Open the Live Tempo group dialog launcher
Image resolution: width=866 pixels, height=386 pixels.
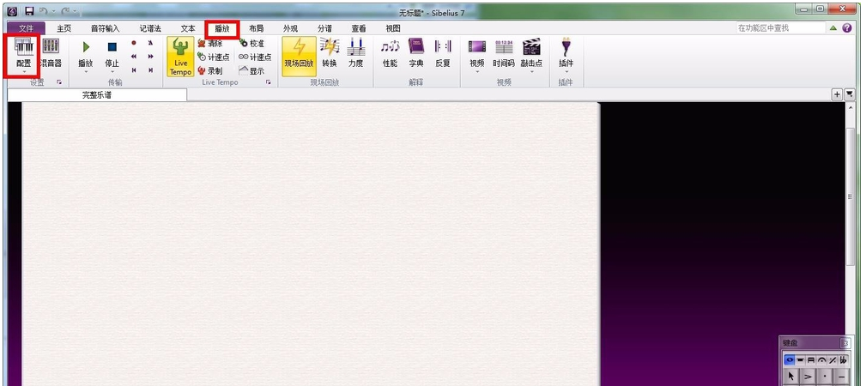(269, 82)
